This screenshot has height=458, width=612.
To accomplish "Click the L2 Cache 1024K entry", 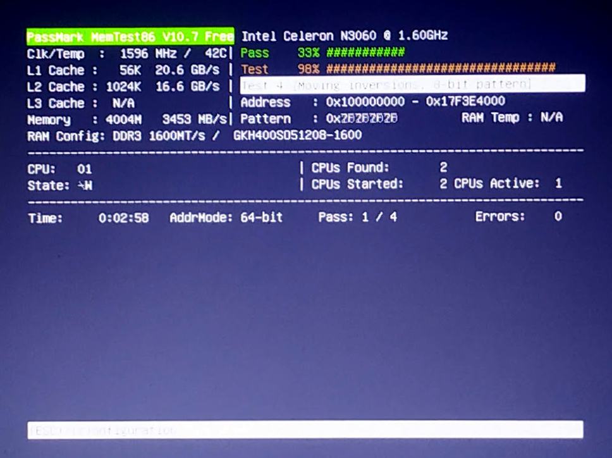I will click(123, 87).
